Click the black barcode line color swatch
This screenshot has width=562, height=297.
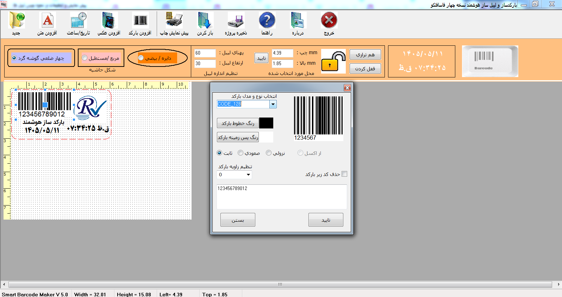[x=266, y=123]
